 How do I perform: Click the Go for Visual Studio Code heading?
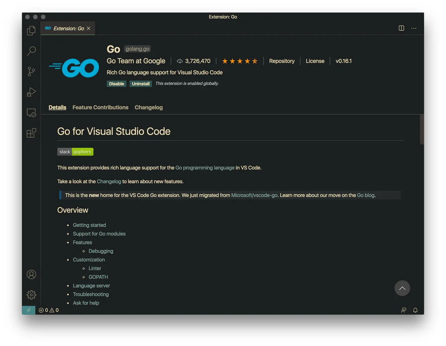[114, 131]
